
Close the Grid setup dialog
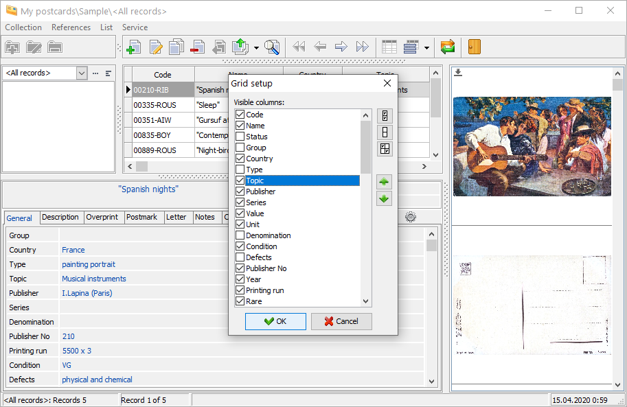point(387,83)
